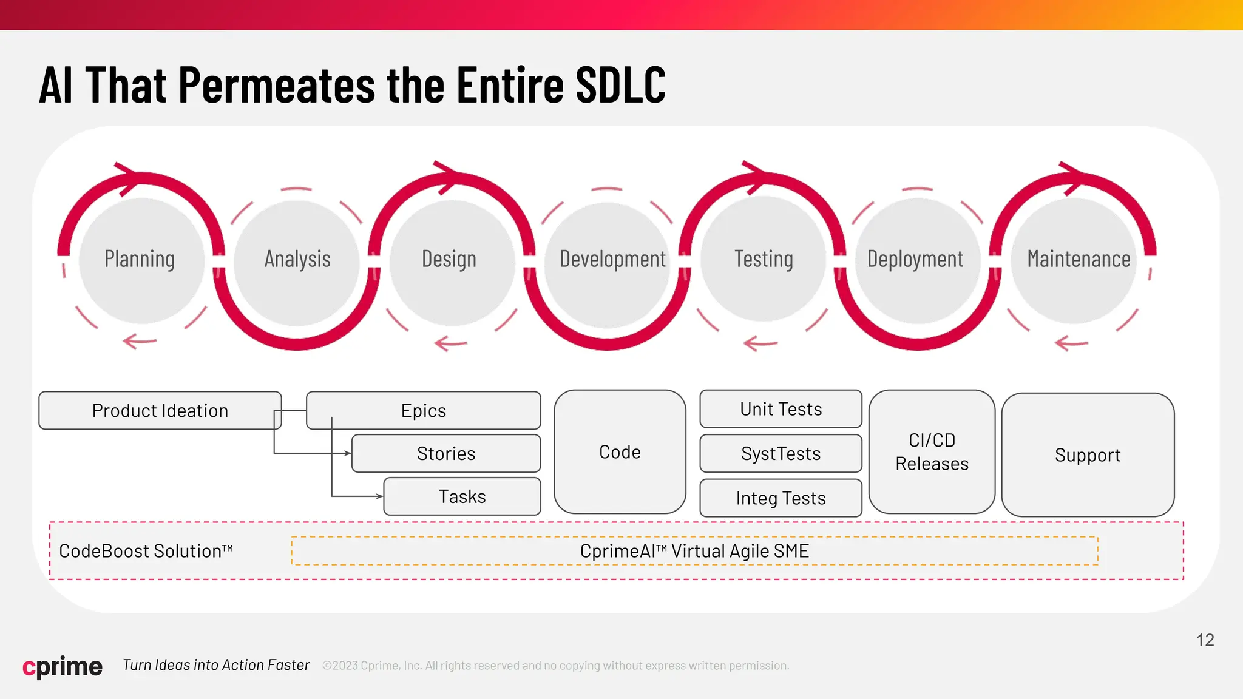Select the Integ Tests box
Viewport: 1243px width, 699px height.
[781, 498]
